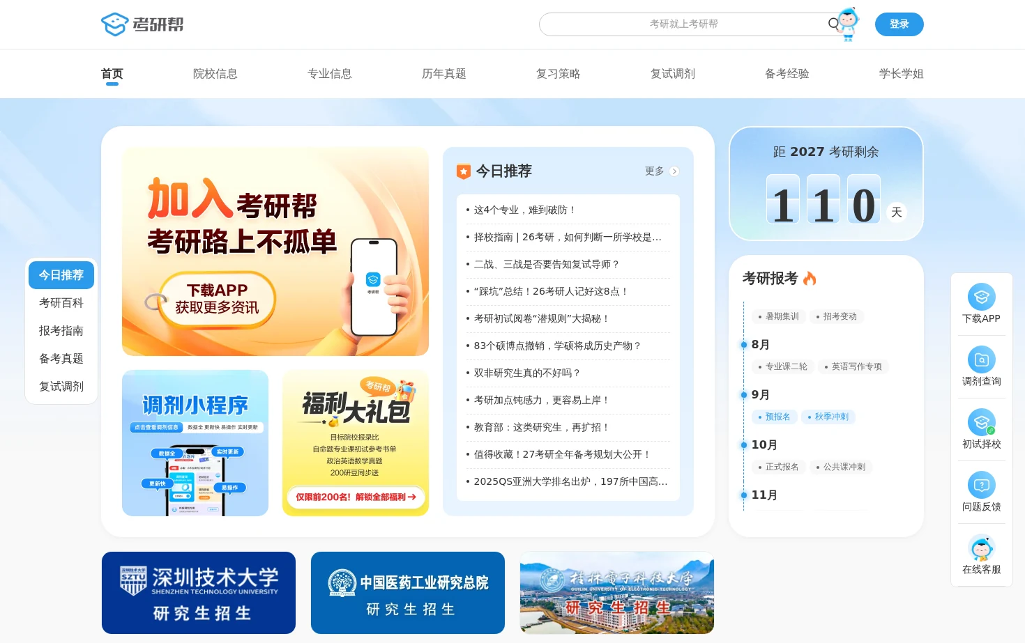Open article 教育部：这类研究生，再扩招！

click(542, 427)
